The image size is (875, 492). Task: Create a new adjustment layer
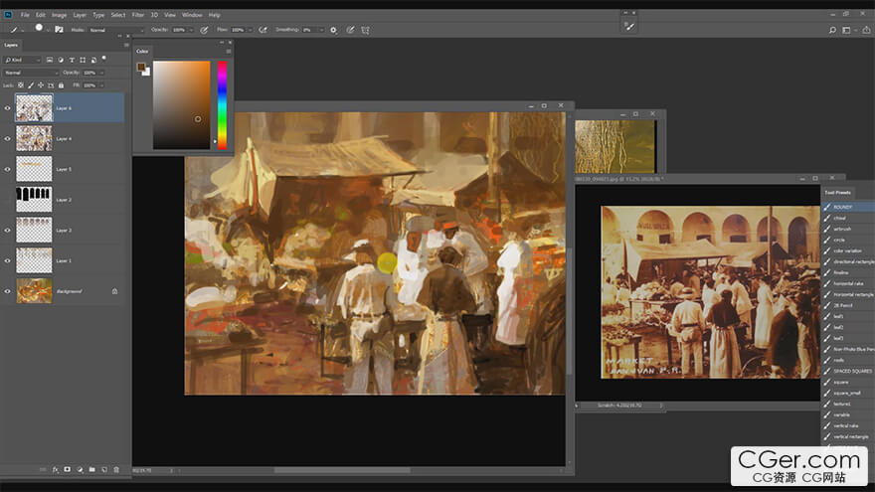(80, 468)
